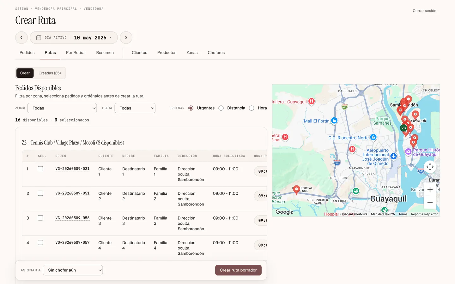Switch to the Pedidos tab
455x284 pixels.
coord(27,53)
